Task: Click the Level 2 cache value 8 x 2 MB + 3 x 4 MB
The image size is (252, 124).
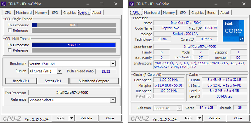Action: (224, 91)
